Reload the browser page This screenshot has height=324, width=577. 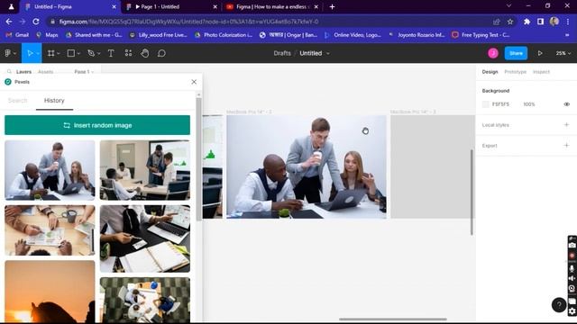tap(36, 22)
